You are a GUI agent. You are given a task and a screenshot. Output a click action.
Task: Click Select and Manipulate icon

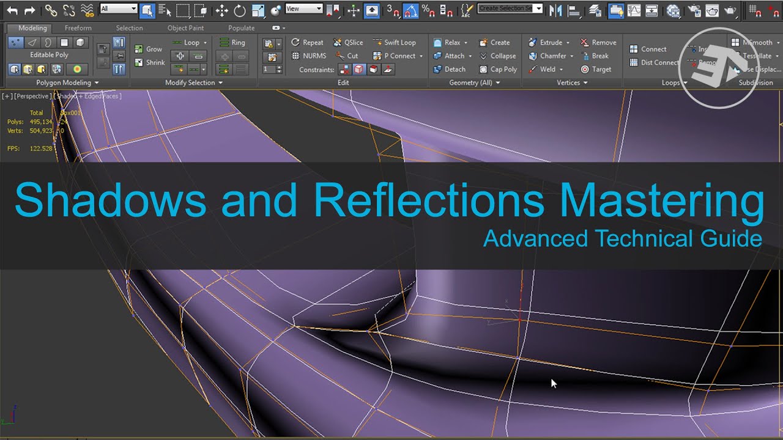point(354,10)
